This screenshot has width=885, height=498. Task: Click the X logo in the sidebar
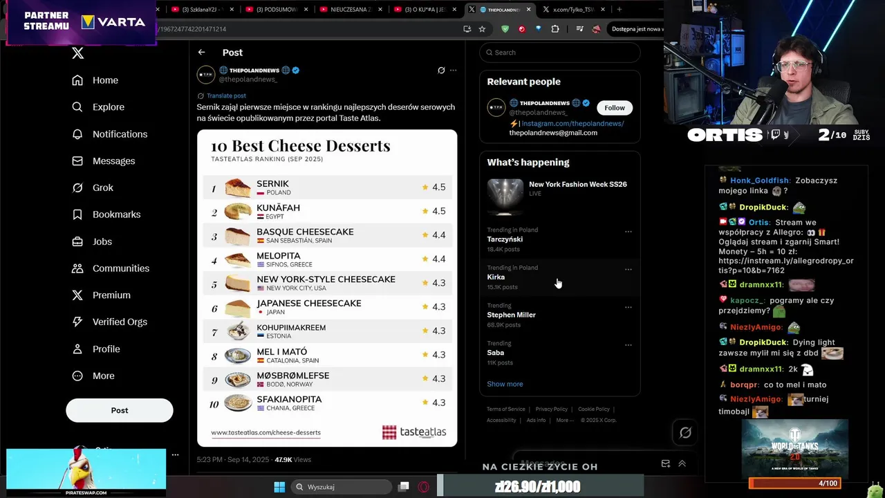[78, 53]
